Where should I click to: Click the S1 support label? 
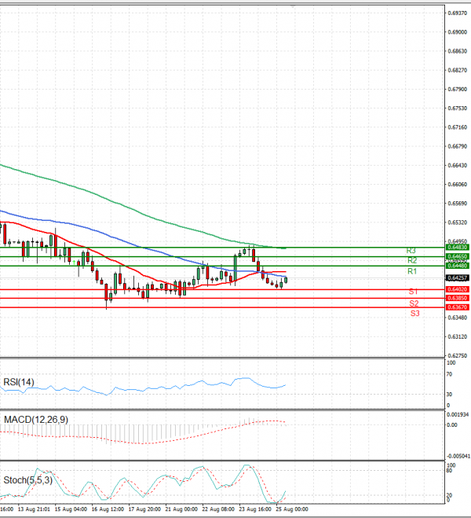click(413, 292)
